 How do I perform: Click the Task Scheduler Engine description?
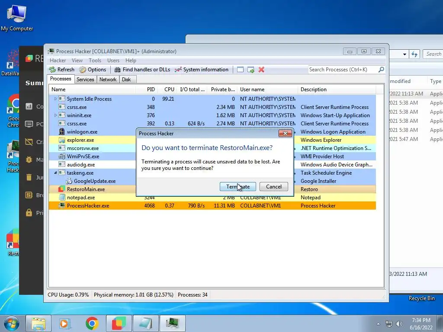point(326,173)
